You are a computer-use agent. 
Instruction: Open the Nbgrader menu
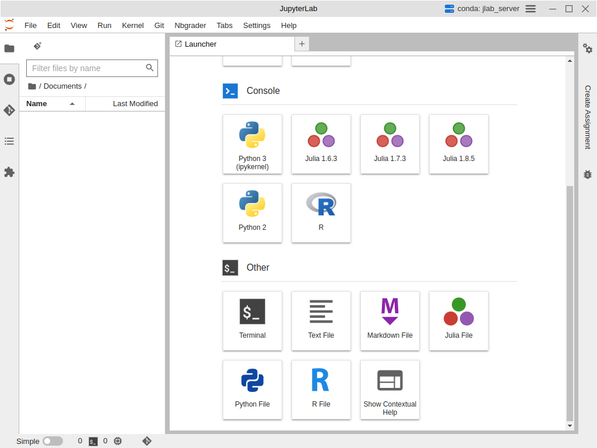point(190,26)
